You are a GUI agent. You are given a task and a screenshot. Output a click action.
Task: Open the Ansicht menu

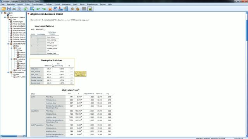click(x=20, y=4)
